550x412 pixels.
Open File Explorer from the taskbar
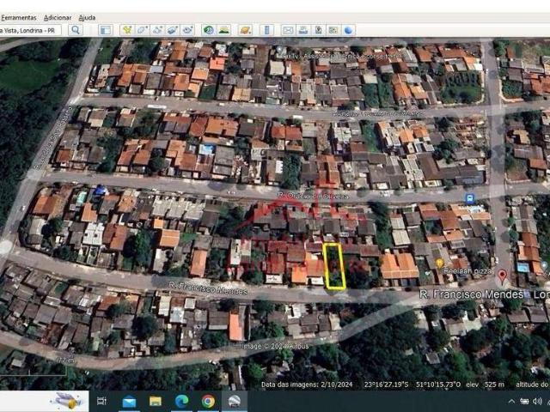[x=155, y=401]
